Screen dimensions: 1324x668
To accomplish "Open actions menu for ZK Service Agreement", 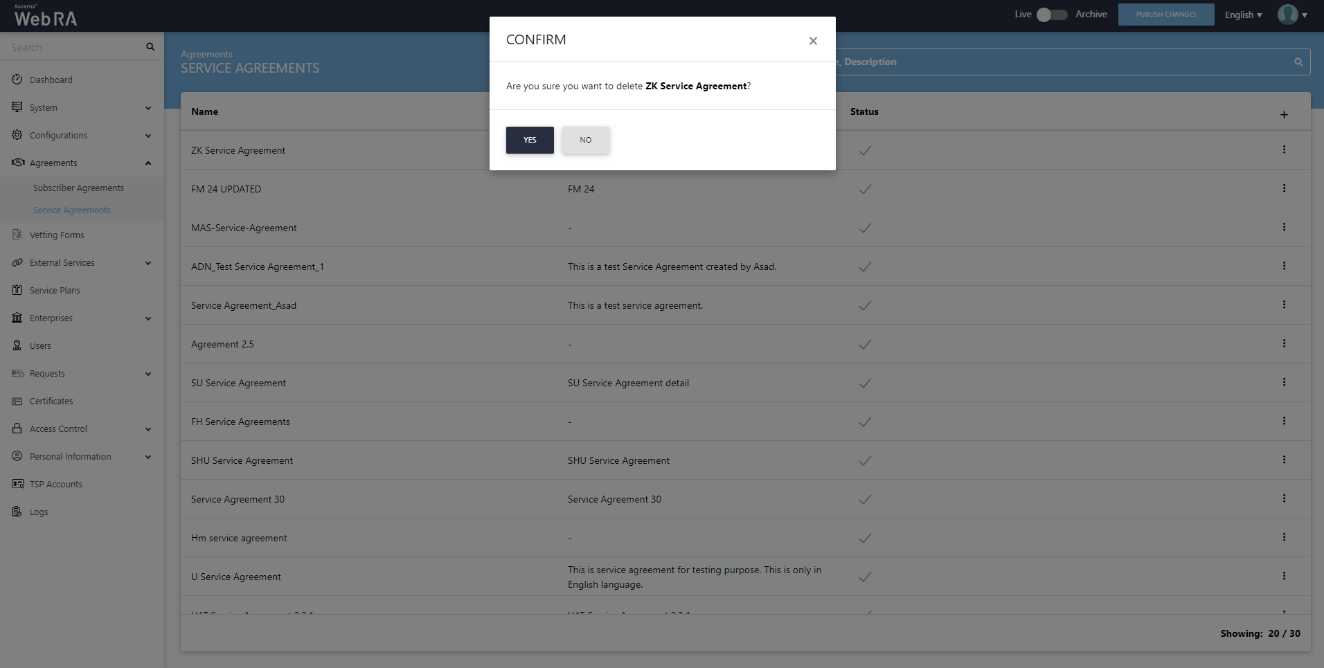I will coord(1284,150).
